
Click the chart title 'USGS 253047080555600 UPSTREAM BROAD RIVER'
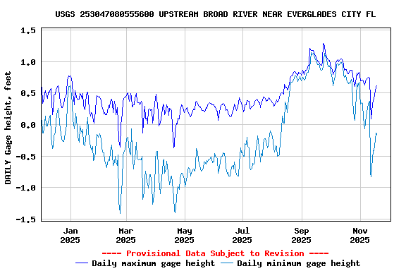click(216, 14)
